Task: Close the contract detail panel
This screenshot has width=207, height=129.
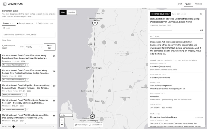Action: pos(201,14)
